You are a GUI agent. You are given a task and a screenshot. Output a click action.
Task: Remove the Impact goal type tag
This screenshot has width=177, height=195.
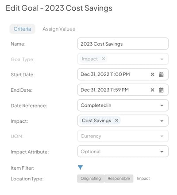(104, 58)
